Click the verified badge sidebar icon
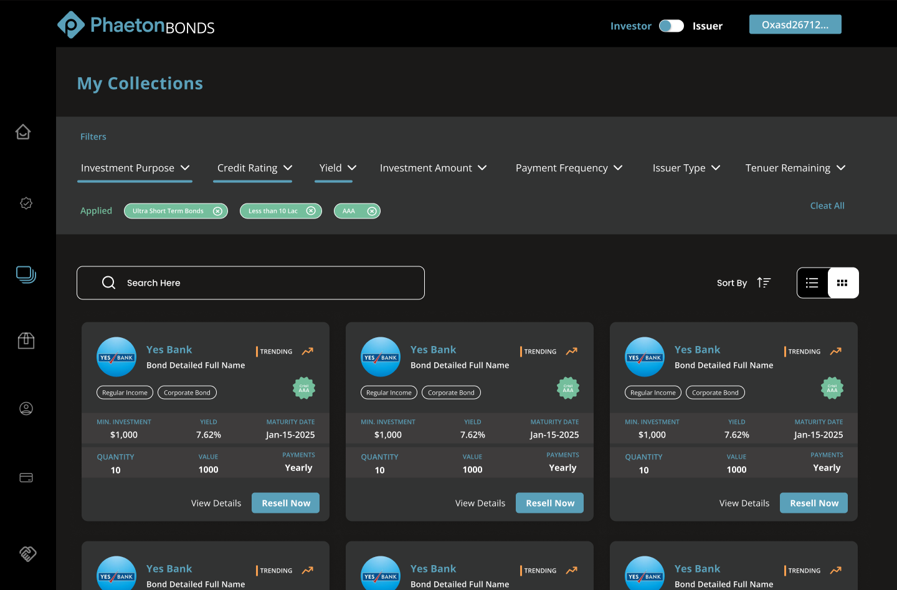 tap(26, 204)
